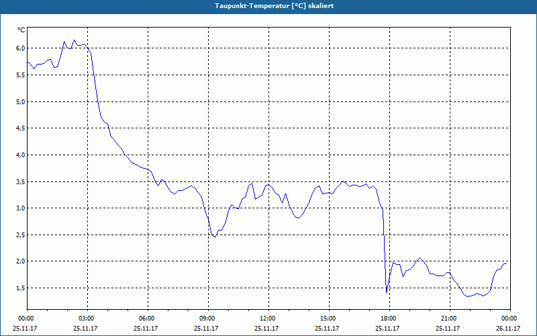The height and width of the screenshot is (336, 537).
Task: Select the '21:00' time label
Action: pos(448,319)
